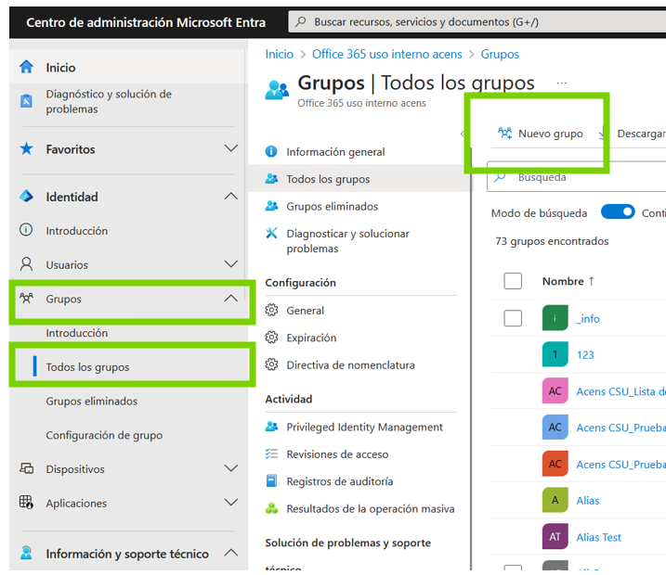666x575 pixels.
Task: Open Introducción under Grupos in sidebar
Action: 77,333
